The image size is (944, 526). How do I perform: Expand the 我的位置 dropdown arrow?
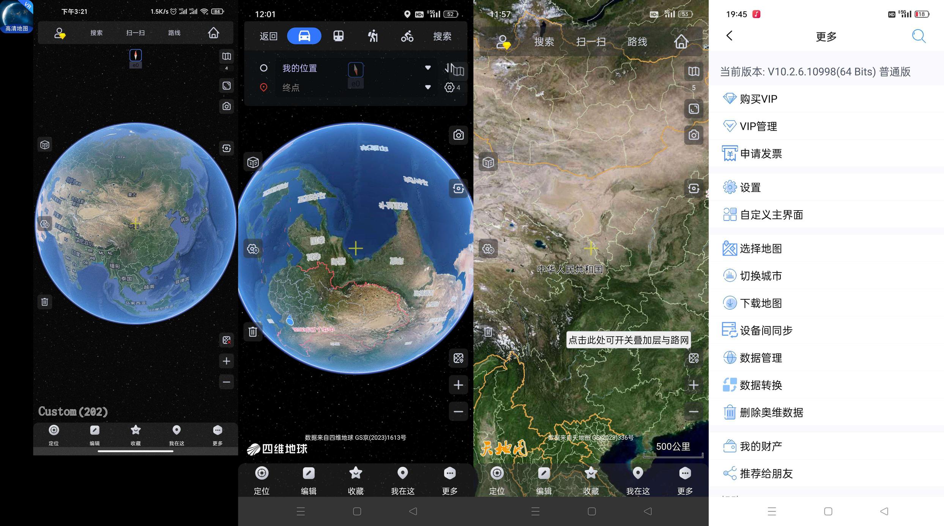pyautogui.click(x=428, y=68)
